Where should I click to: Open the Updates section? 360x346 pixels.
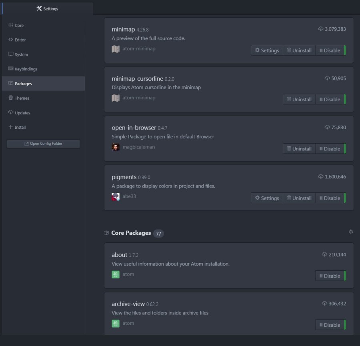pyautogui.click(x=43, y=113)
